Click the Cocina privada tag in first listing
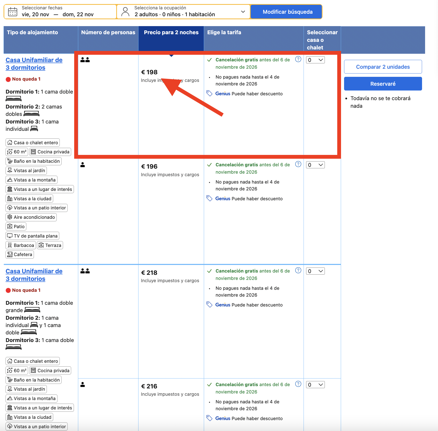The image size is (438, 431). [50, 152]
